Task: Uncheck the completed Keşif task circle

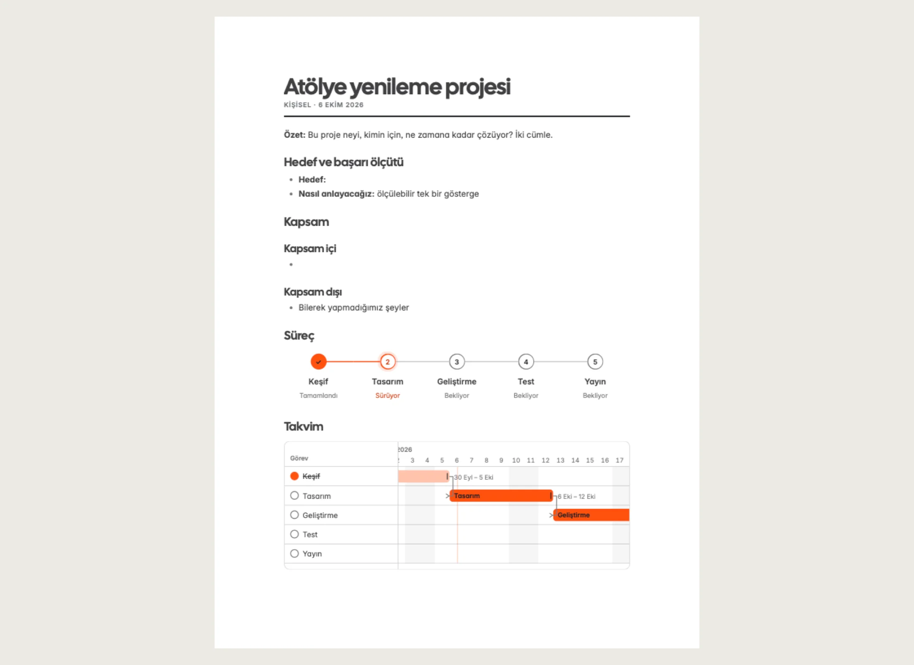Action: coord(295,476)
